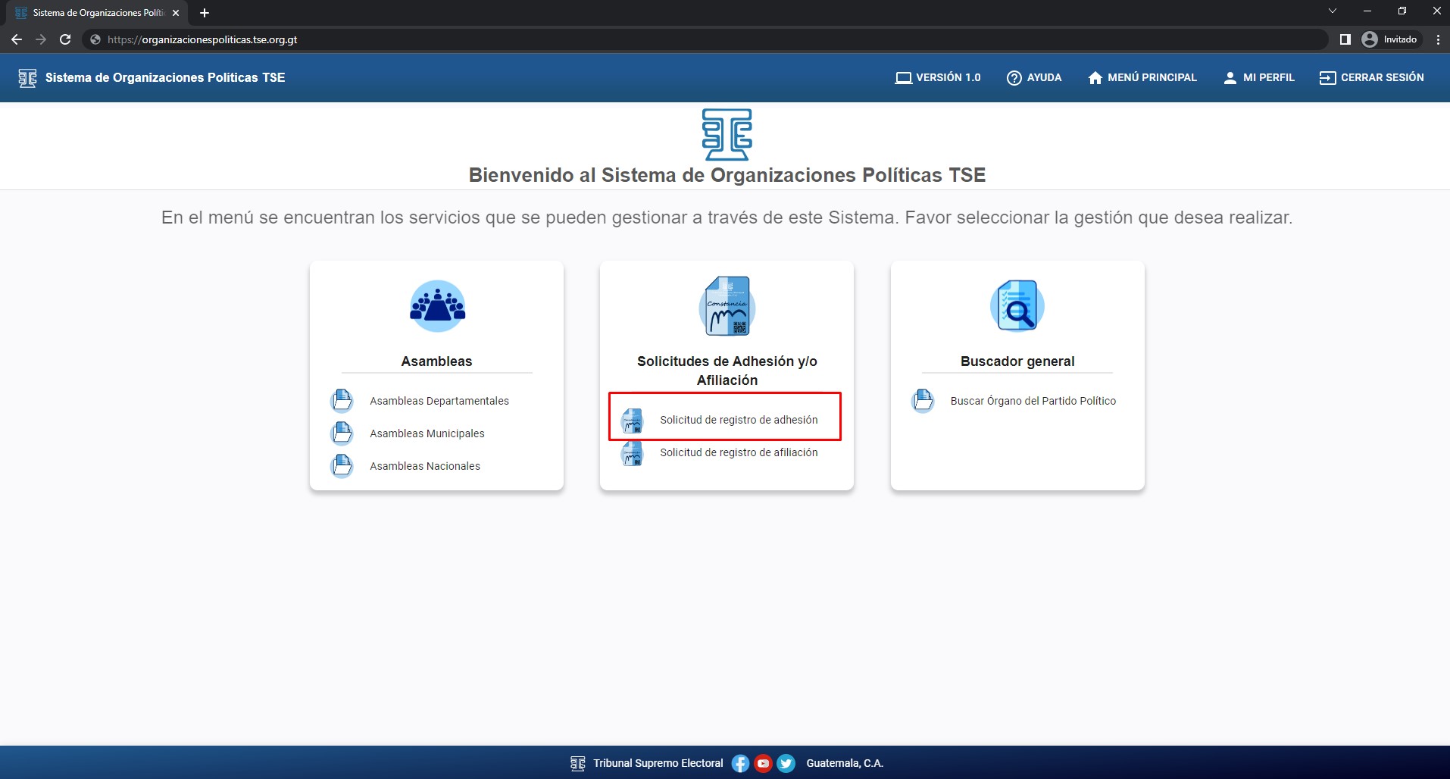The width and height of the screenshot is (1450, 779).
Task: Open the YouTube icon in footer
Action: (763, 763)
